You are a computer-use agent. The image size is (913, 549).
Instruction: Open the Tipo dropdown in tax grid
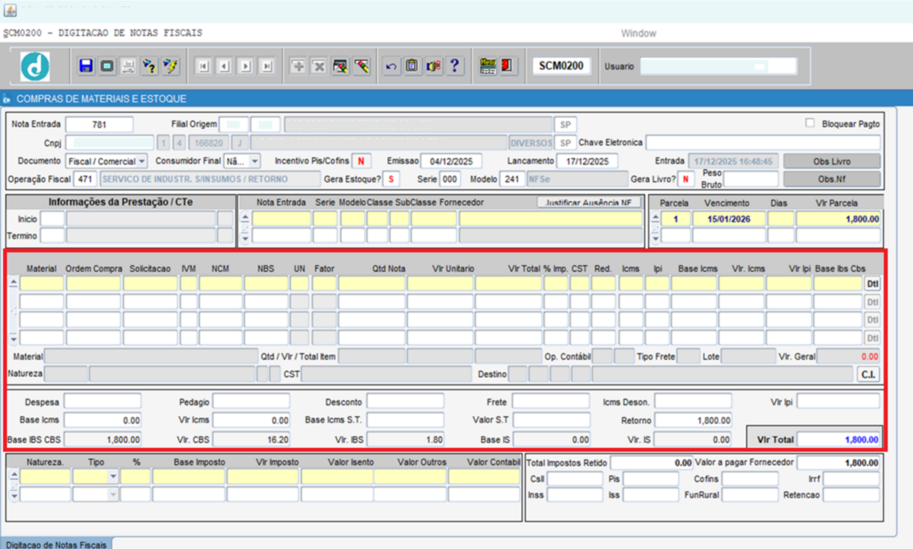pos(112,476)
